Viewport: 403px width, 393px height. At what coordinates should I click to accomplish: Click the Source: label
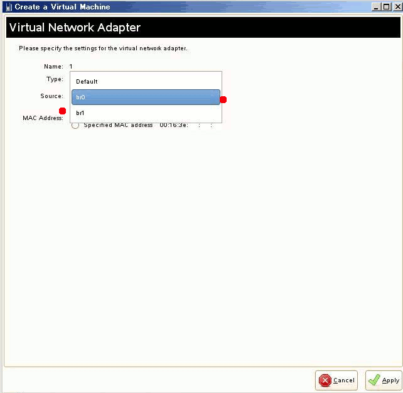click(51, 96)
